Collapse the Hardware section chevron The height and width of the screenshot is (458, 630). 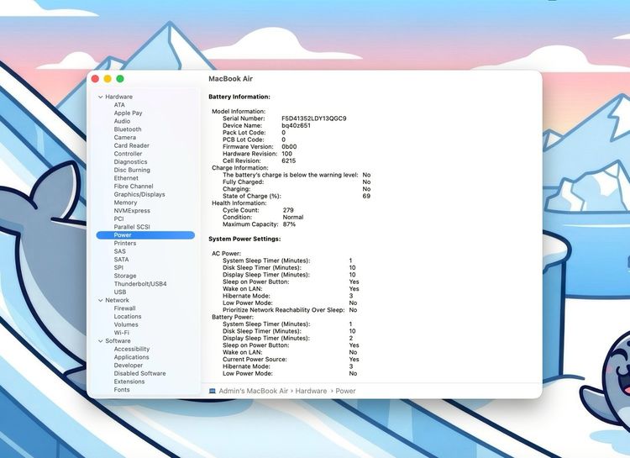101,97
